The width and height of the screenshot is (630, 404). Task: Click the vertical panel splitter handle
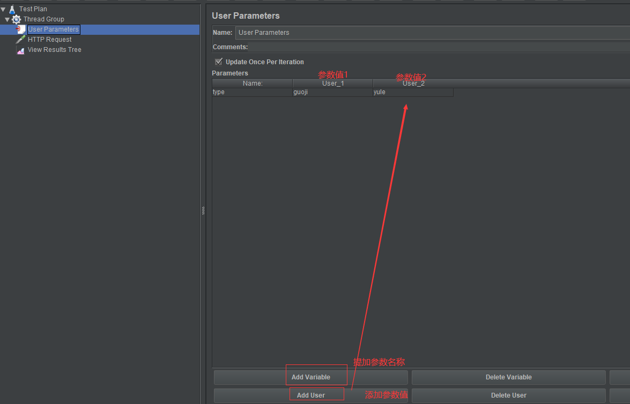[203, 210]
